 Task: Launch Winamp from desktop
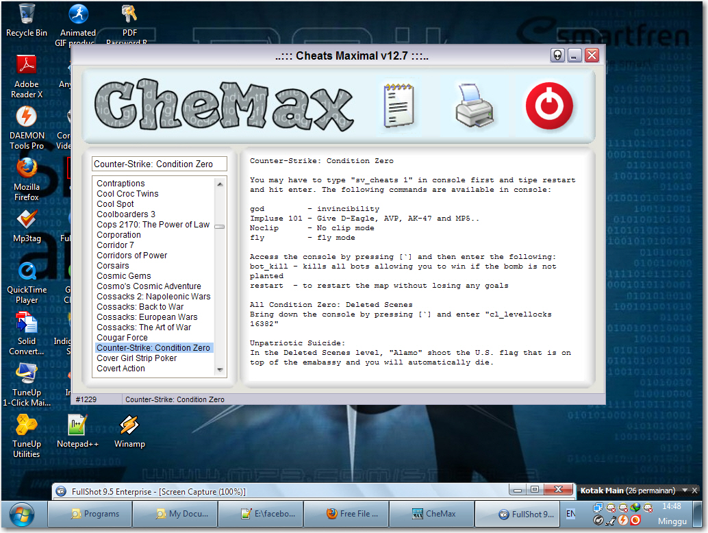pyautogui.click(x=129, y=432)
